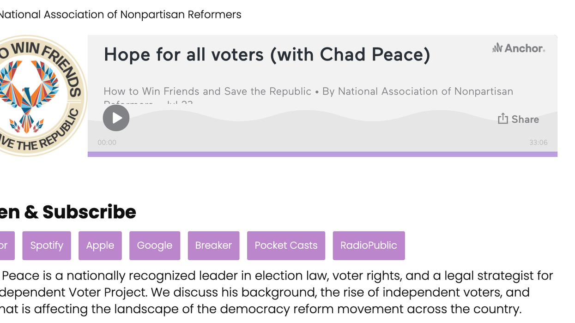Share this podcast episode

518,119
